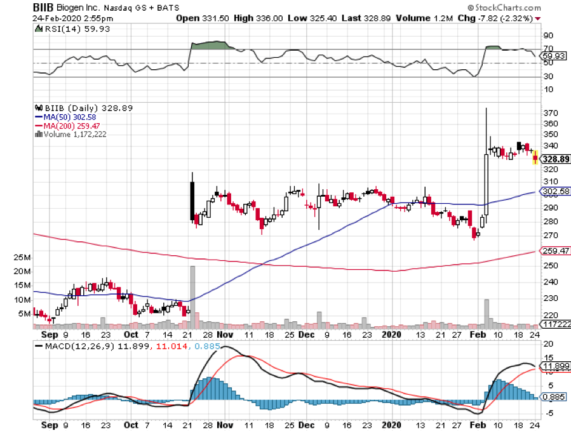Click the 302.58 moving average price tag
This screenshot has width=571, height=431.
click(555, 192)
